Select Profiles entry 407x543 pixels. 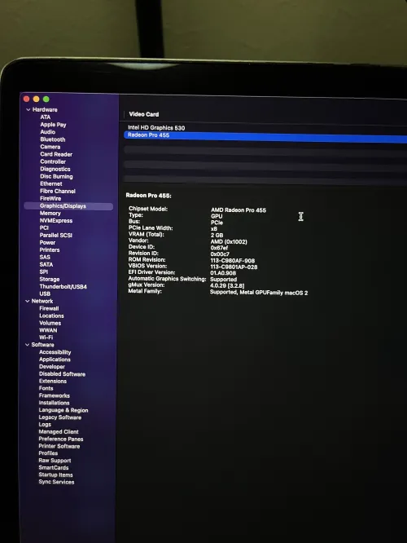click(x=48, y=453)
